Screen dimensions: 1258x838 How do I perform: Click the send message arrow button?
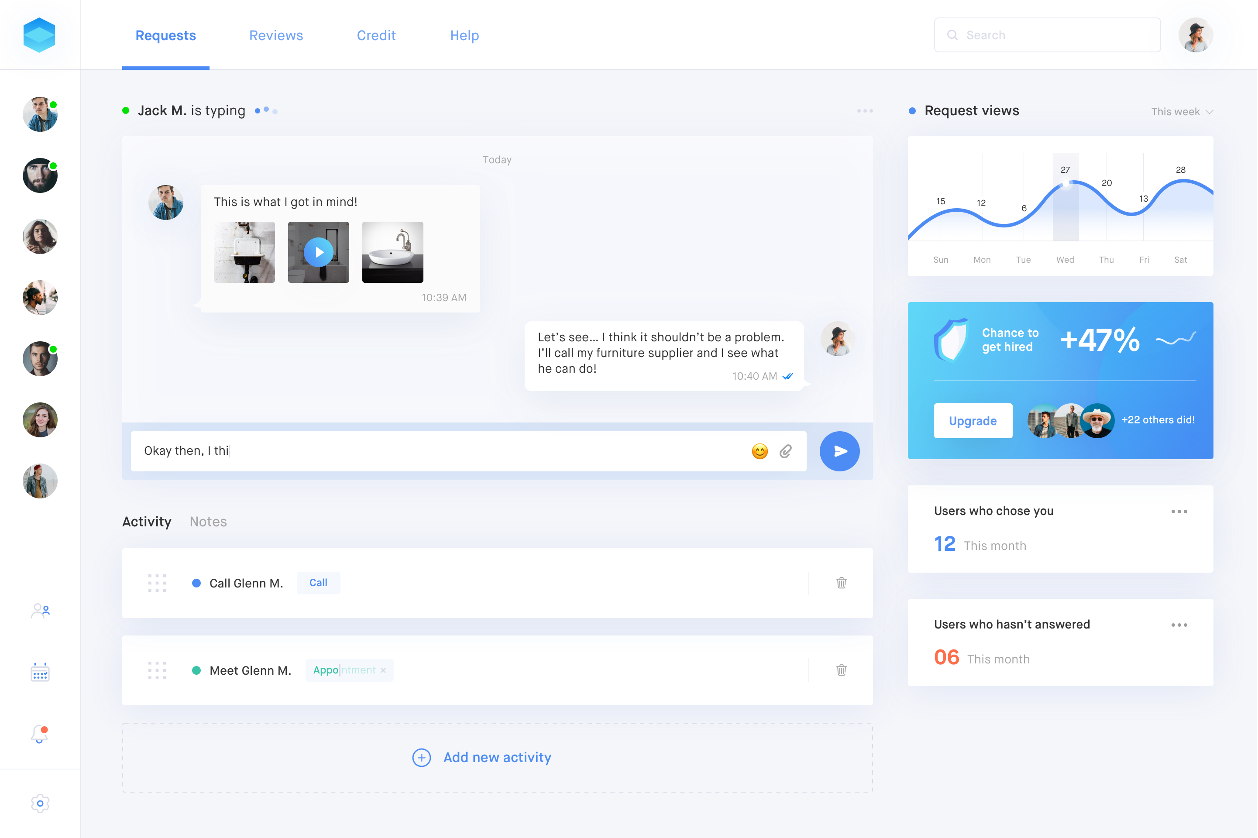click(838, 451)
